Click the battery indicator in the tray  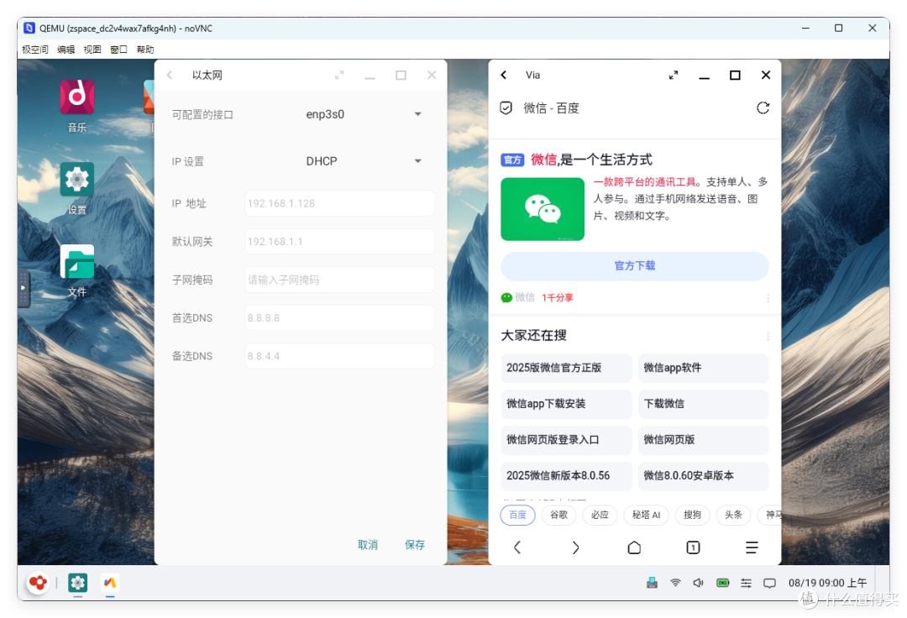pos(722,582)
